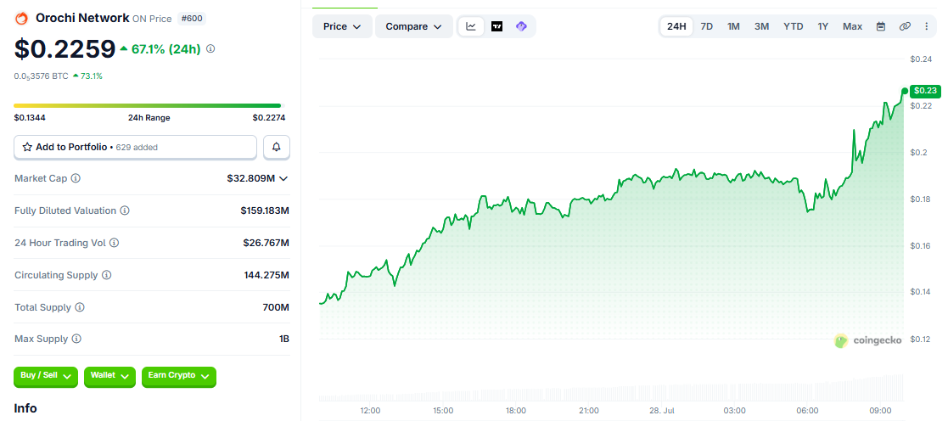Open the chart three-dot options menu

[x=927, y=26]
